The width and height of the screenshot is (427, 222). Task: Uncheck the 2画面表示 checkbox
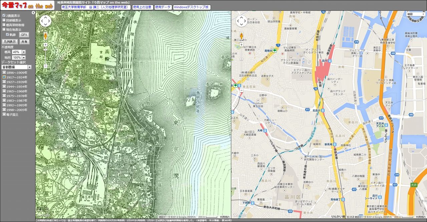(4, 15)
